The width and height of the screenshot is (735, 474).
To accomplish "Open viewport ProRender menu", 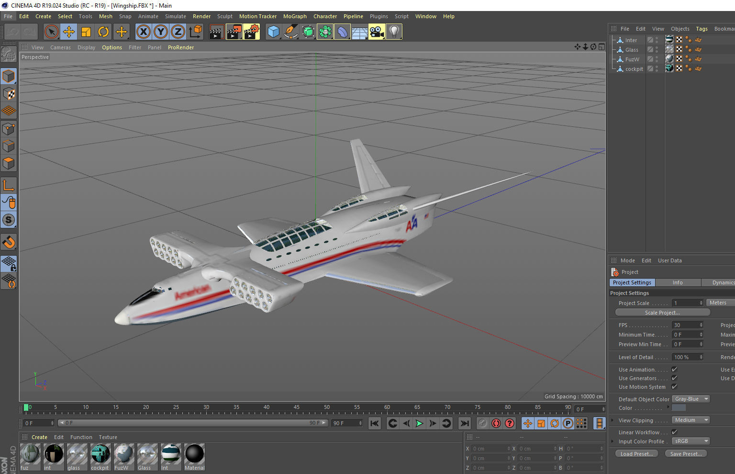I will tap(181, 47).
